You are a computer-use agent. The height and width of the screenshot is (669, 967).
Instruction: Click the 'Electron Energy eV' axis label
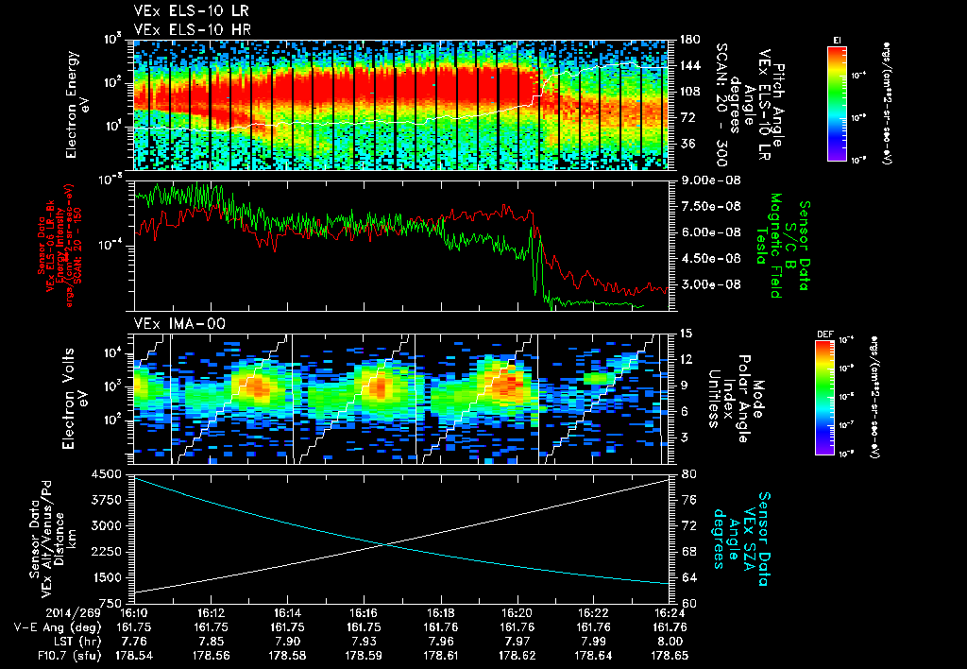77,104
